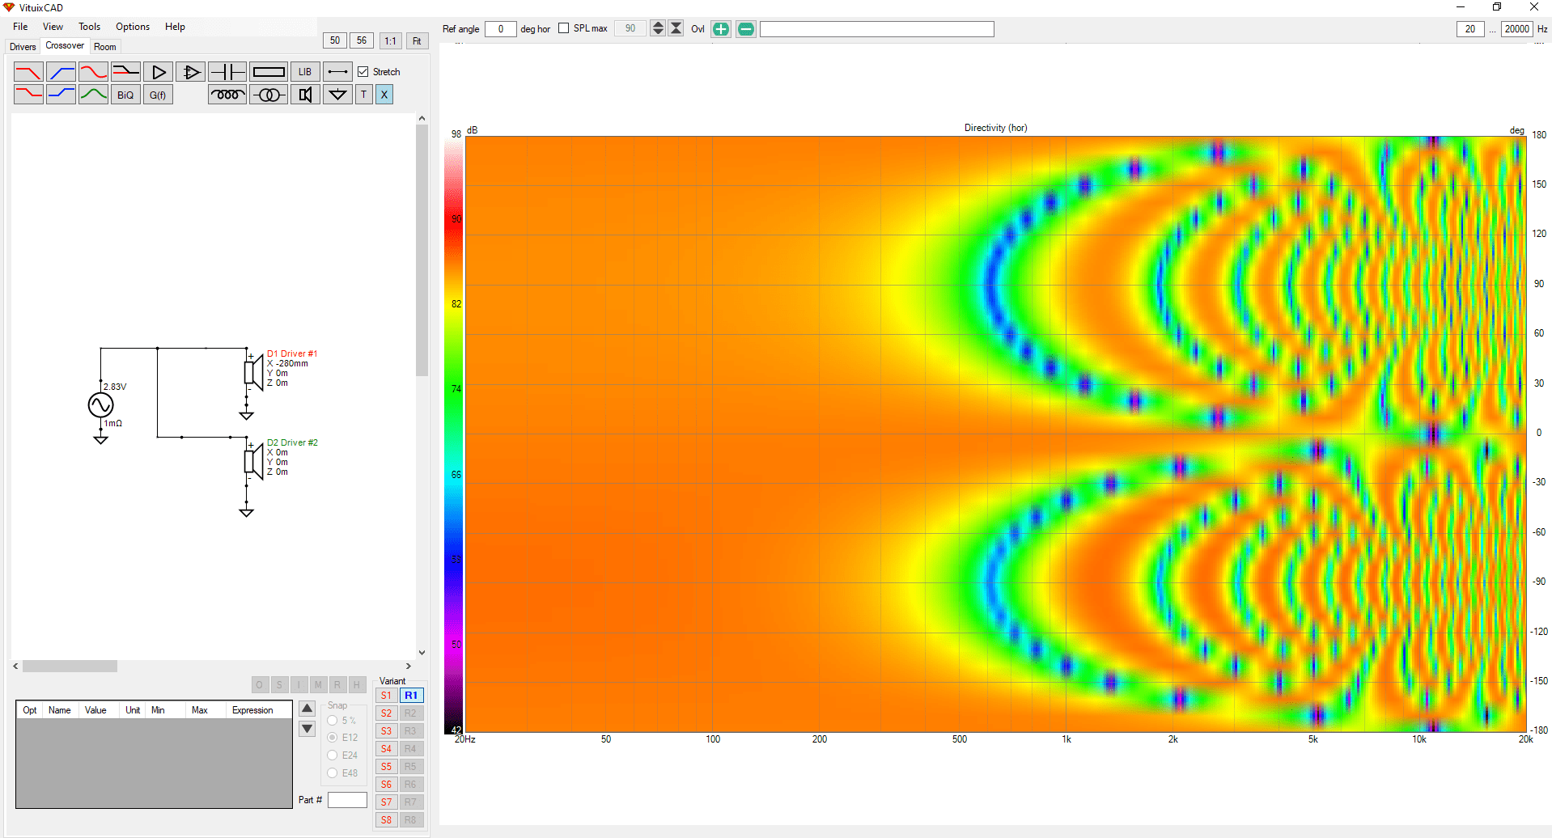Viewport: 1552px width, 838px height.
Task: Click schematic horizontal scrollbar right arrow
Action: point(409,667)
